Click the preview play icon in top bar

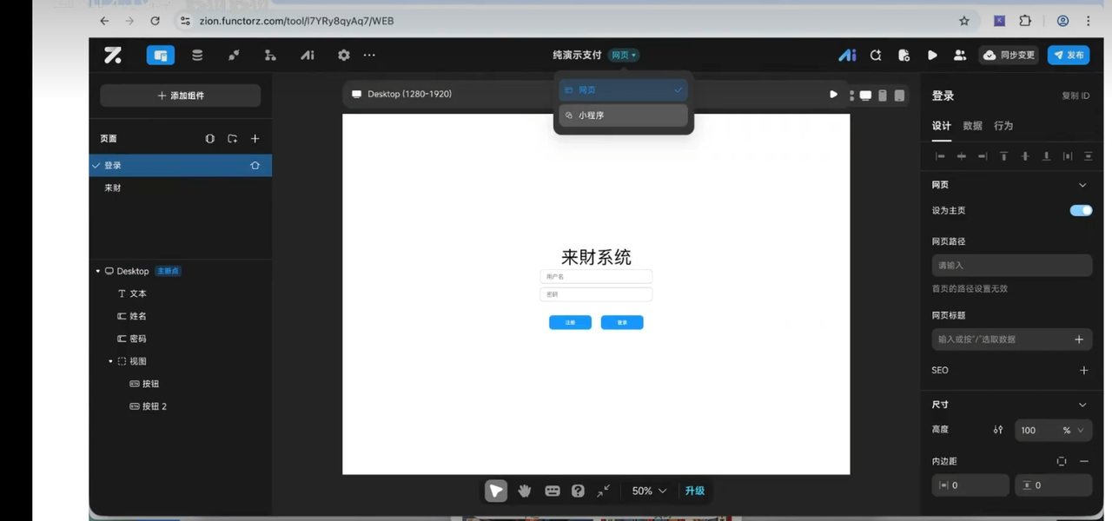tap(932, 55)
